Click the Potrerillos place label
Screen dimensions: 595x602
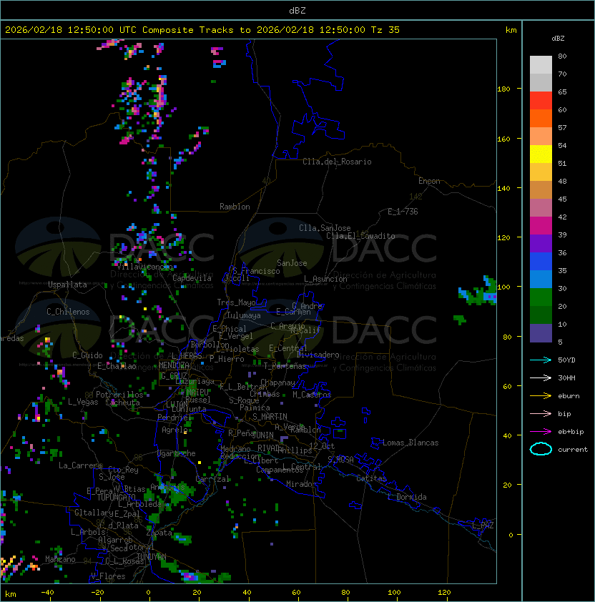tap(119, 395)
